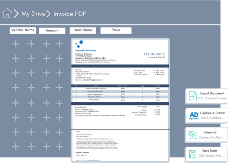Click the 'CSV, Excel, XML' subtitle
Screen dimensions: 230x164
click(211, 156)
